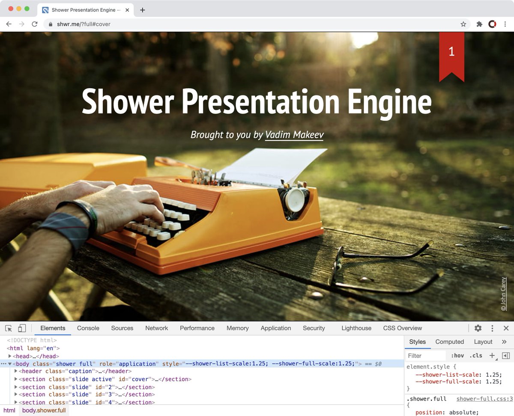Open the Performance tab

[x=197, y=328]
